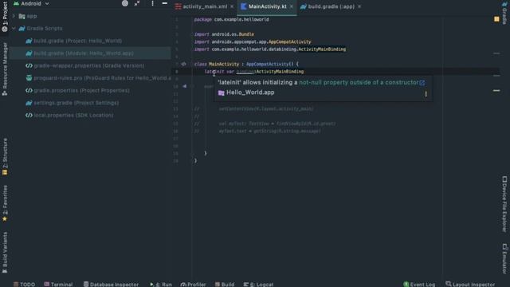Screen dimensions: 510x287
Task: Close the build.gradle (:app) tab
Action: click(359, 6)
